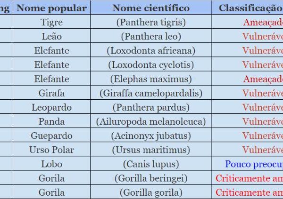Click the "(Ailuropoda melanoleuca)" cell

pos(151,121)
